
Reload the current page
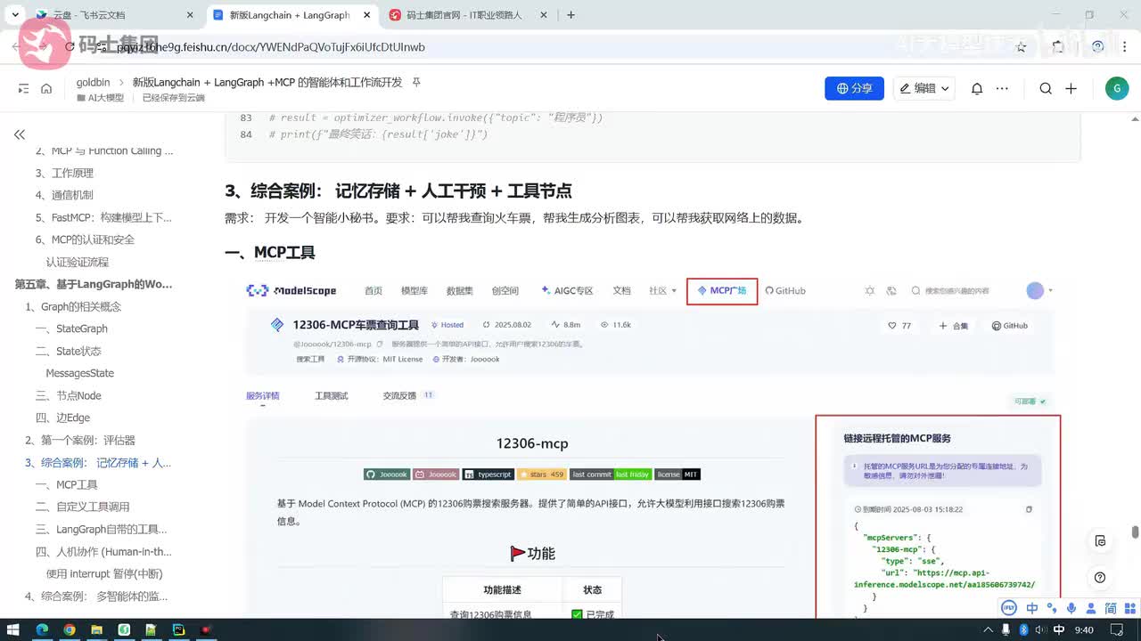tap(70, 47)
